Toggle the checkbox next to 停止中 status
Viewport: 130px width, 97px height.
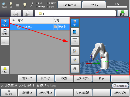pyautogui.click(x=55, y=27)
